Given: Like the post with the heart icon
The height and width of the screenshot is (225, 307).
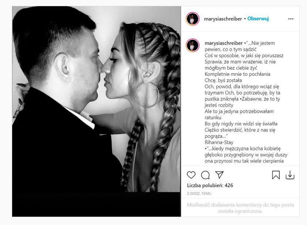Looking at the screenshot, I should click(191, 175).
